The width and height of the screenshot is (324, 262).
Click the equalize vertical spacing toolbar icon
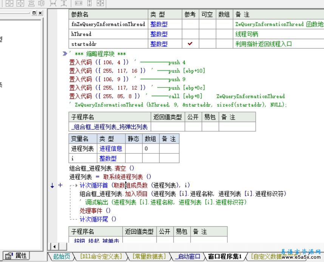click(31, 3)
